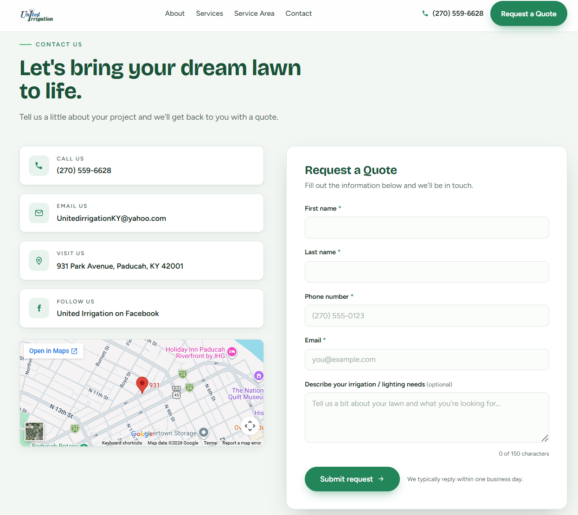Viewport: 578px width, 515px height.
Task: Click the '0 of 150 characters' counter text
Action: point(524,454)
